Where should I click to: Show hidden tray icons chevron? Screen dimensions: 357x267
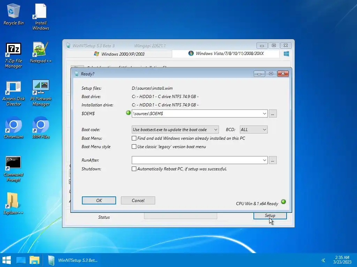point(323,260)
